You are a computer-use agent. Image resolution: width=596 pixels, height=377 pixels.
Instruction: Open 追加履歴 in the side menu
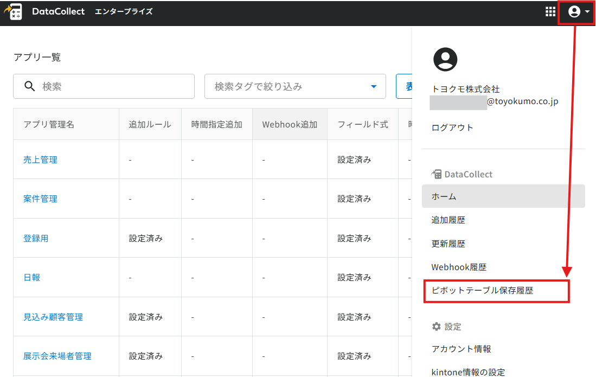tap(448, 220)
